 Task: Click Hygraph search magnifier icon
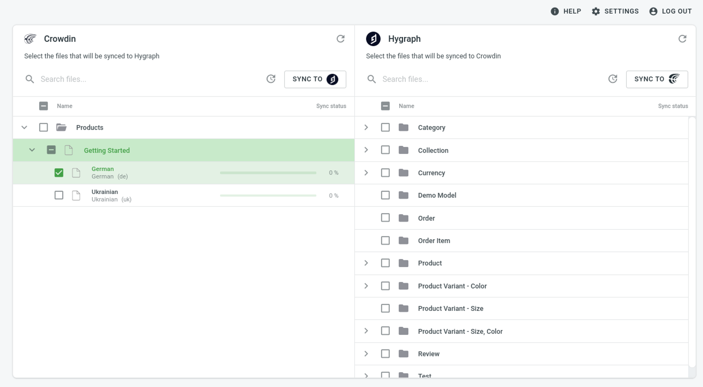pos(371,79)
